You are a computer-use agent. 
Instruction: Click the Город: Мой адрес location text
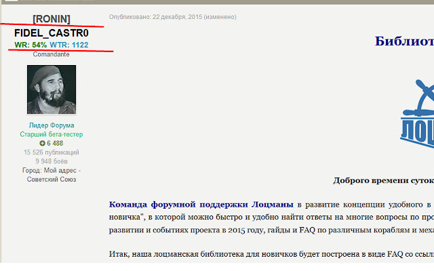point(52,170)
